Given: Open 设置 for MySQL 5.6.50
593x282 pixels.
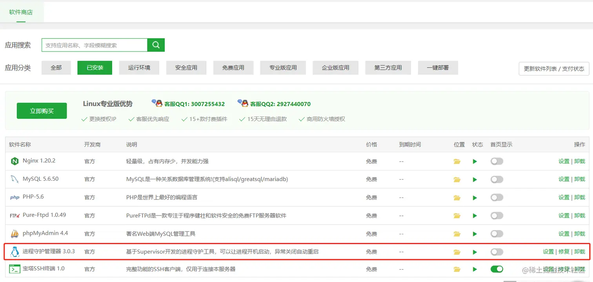Looking at the screenshot, I should tap(564, 180).
